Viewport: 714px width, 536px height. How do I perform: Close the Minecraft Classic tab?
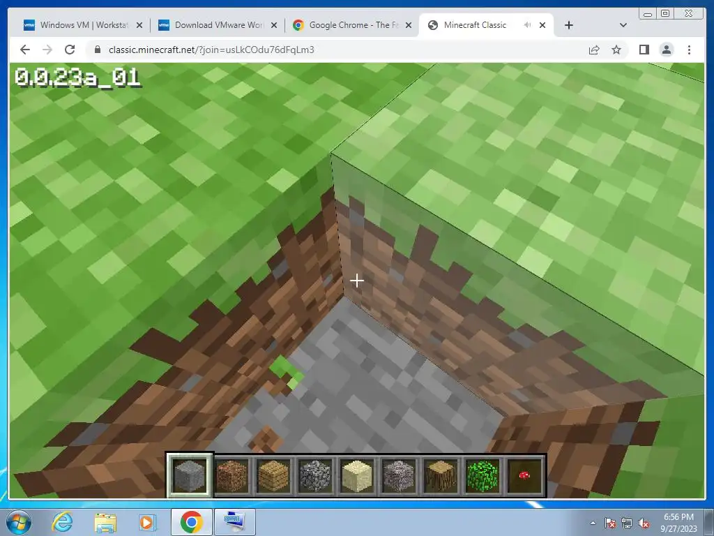pos(542,25)
